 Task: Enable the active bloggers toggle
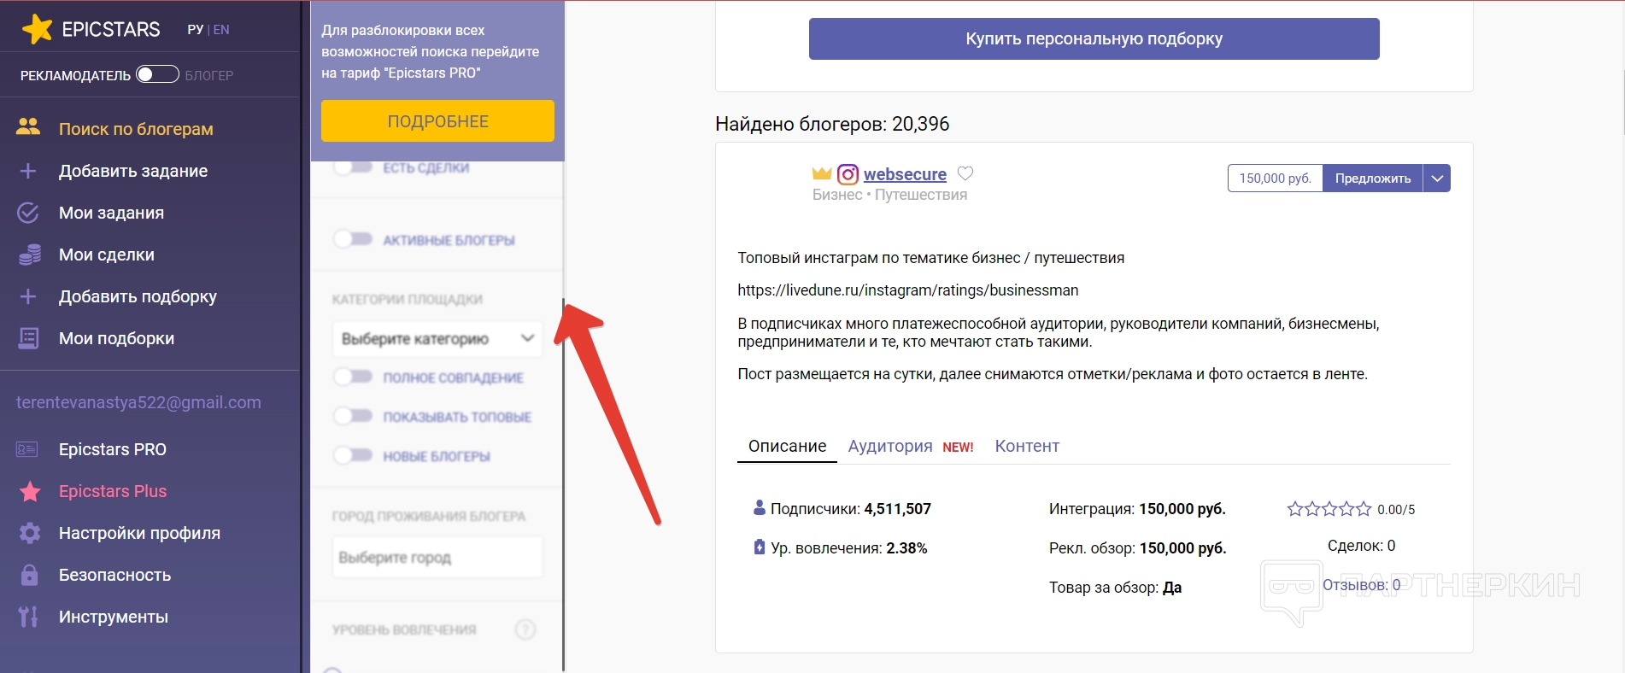point(353,239)
